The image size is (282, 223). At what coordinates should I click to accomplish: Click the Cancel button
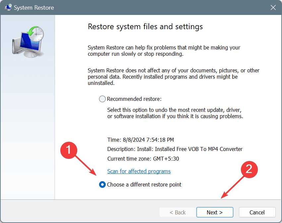pos(257,212)
